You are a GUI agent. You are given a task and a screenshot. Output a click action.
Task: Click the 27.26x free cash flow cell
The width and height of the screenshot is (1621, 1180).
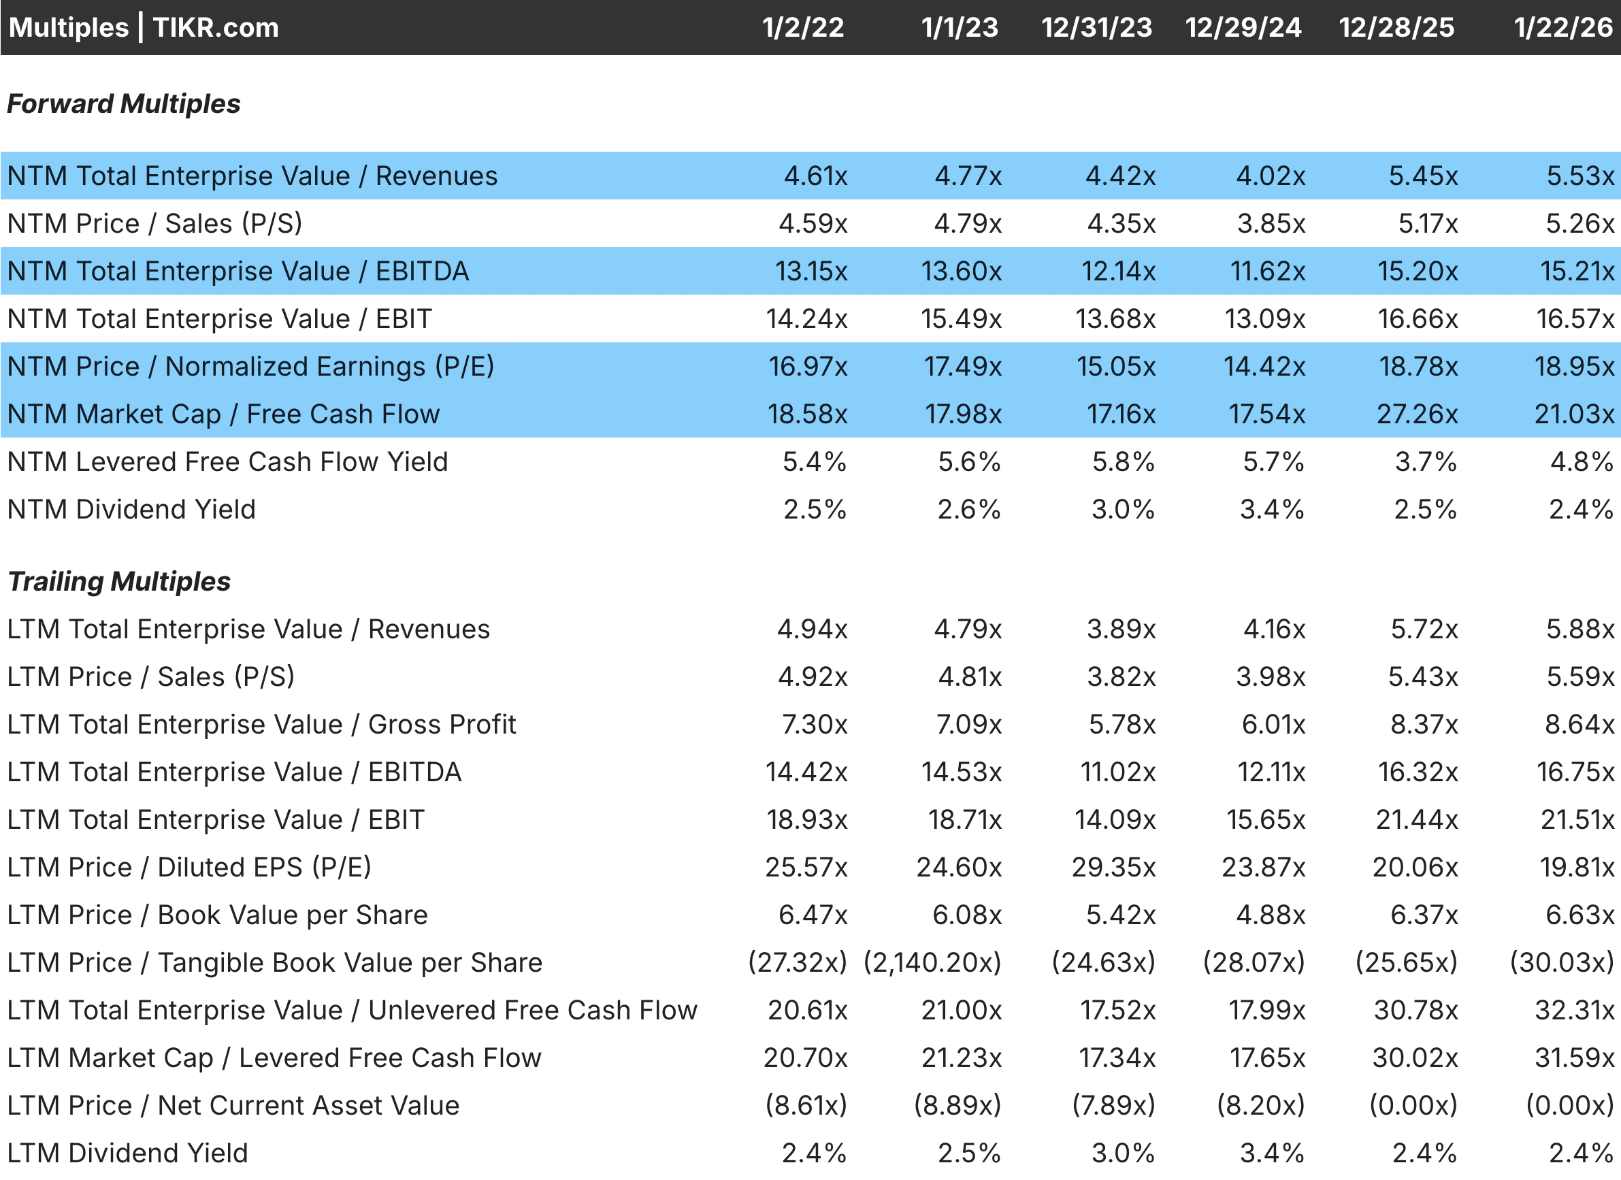(x=1417, y=414)
